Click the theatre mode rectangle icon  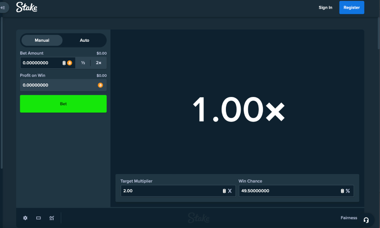click(38, 218)
